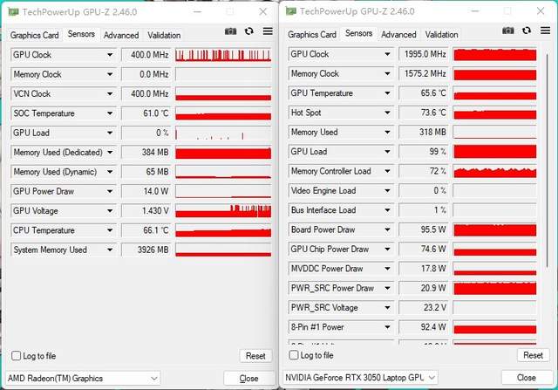Open Validation tab in right window
The image size is (558, 390).
pyautogui.click(x=442, y=35)
